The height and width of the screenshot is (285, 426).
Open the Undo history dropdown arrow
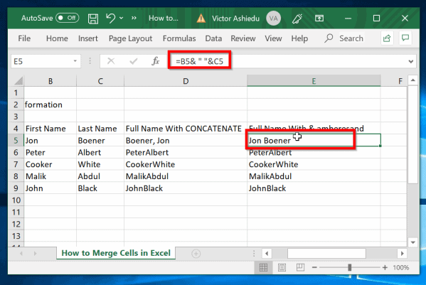tap(121, 18)
